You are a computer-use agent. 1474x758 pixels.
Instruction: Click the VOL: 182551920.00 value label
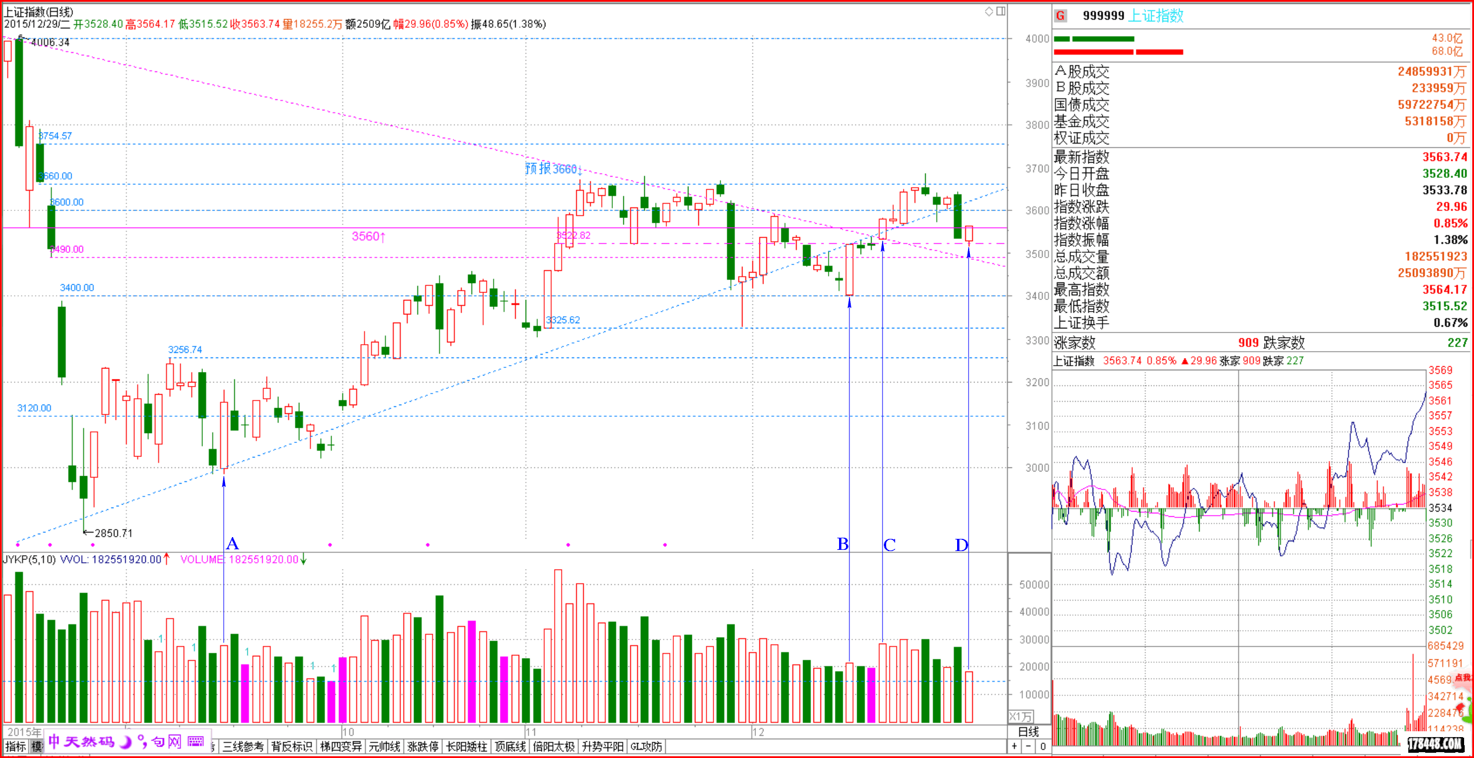(111, 559)
